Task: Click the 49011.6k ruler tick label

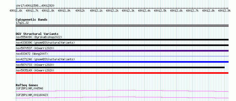Action: [x=16, y=11]
